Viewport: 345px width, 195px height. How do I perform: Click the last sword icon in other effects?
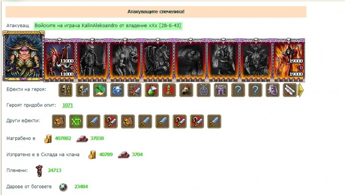[x=214, y=121]
